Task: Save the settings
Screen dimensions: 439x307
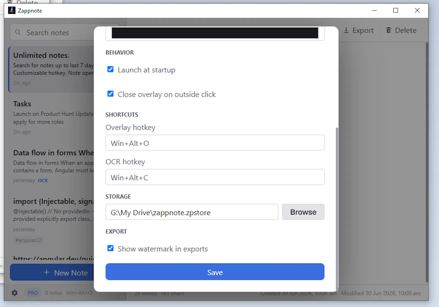Action: tap(215, 272)
